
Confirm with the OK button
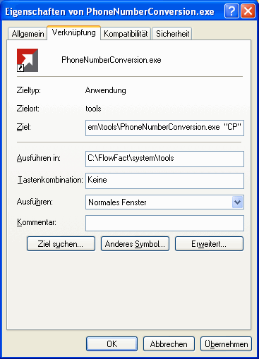(112, 344)
